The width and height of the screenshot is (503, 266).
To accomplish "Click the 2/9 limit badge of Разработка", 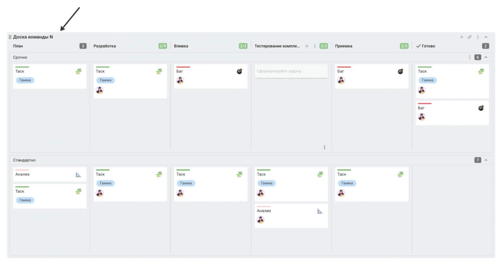I will tap(163, 46).
